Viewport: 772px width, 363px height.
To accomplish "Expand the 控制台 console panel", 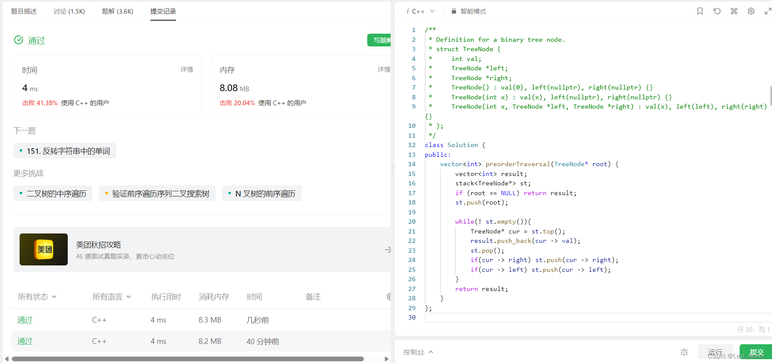I will click(x=418, y=352).
